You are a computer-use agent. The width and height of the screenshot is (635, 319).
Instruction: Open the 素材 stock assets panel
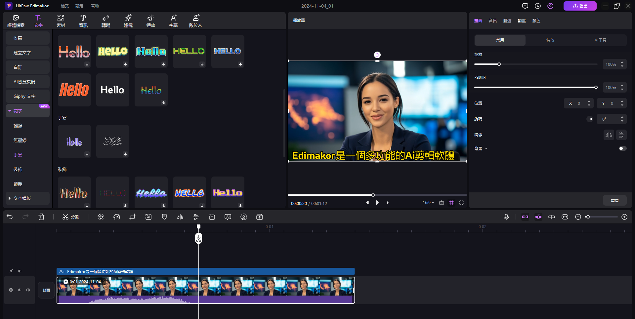[x=61, y=21]
